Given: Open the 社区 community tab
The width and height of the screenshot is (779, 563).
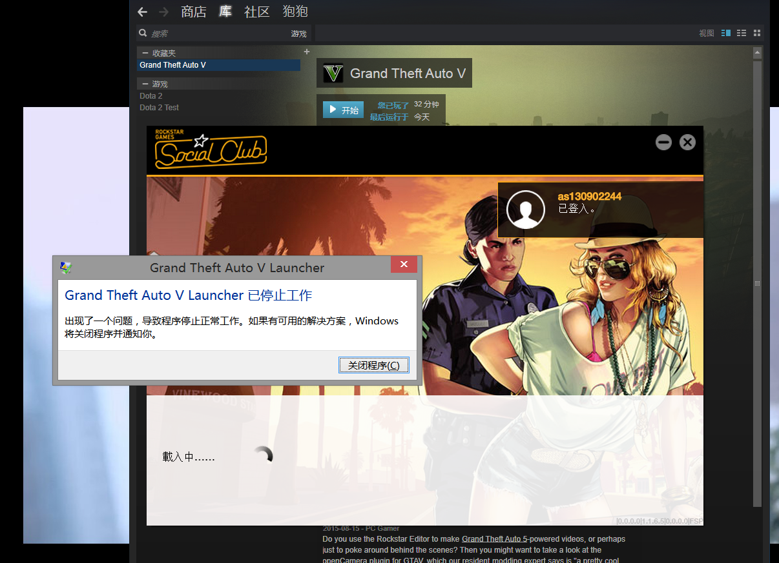Looking at the screenshot, I should tap(257, 12).
